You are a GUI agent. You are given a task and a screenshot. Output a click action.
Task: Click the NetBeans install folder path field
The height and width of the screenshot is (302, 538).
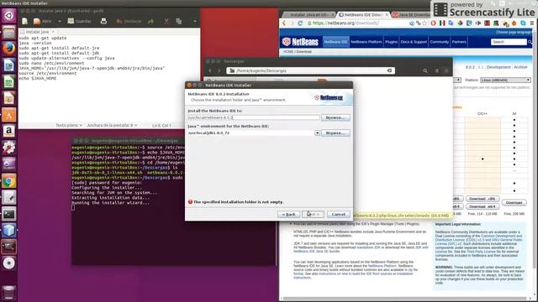point(254,117)
